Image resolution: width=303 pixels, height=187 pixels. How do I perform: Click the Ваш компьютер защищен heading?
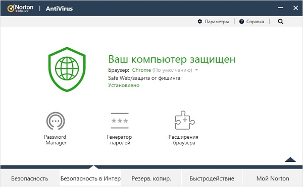[172, 59]
